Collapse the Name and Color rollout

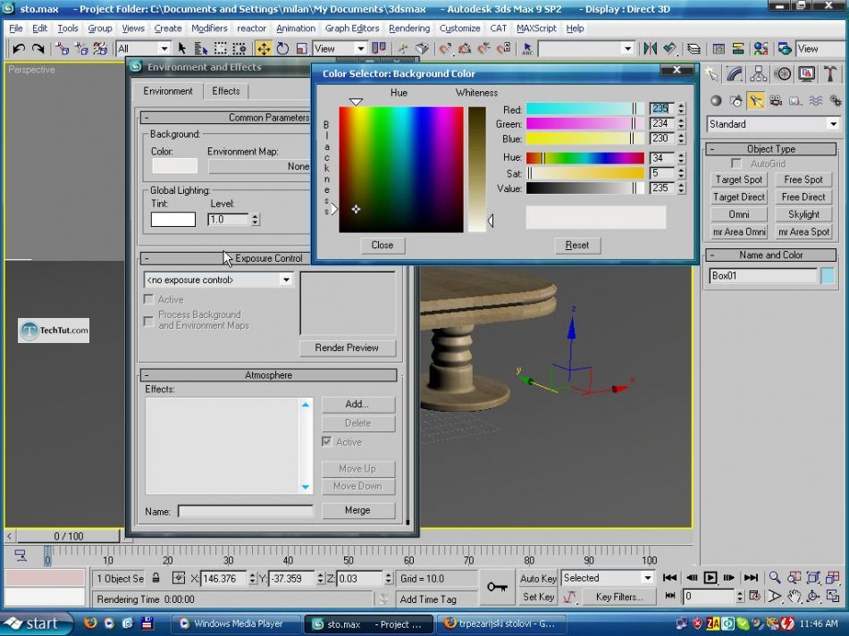pos(771,255)
